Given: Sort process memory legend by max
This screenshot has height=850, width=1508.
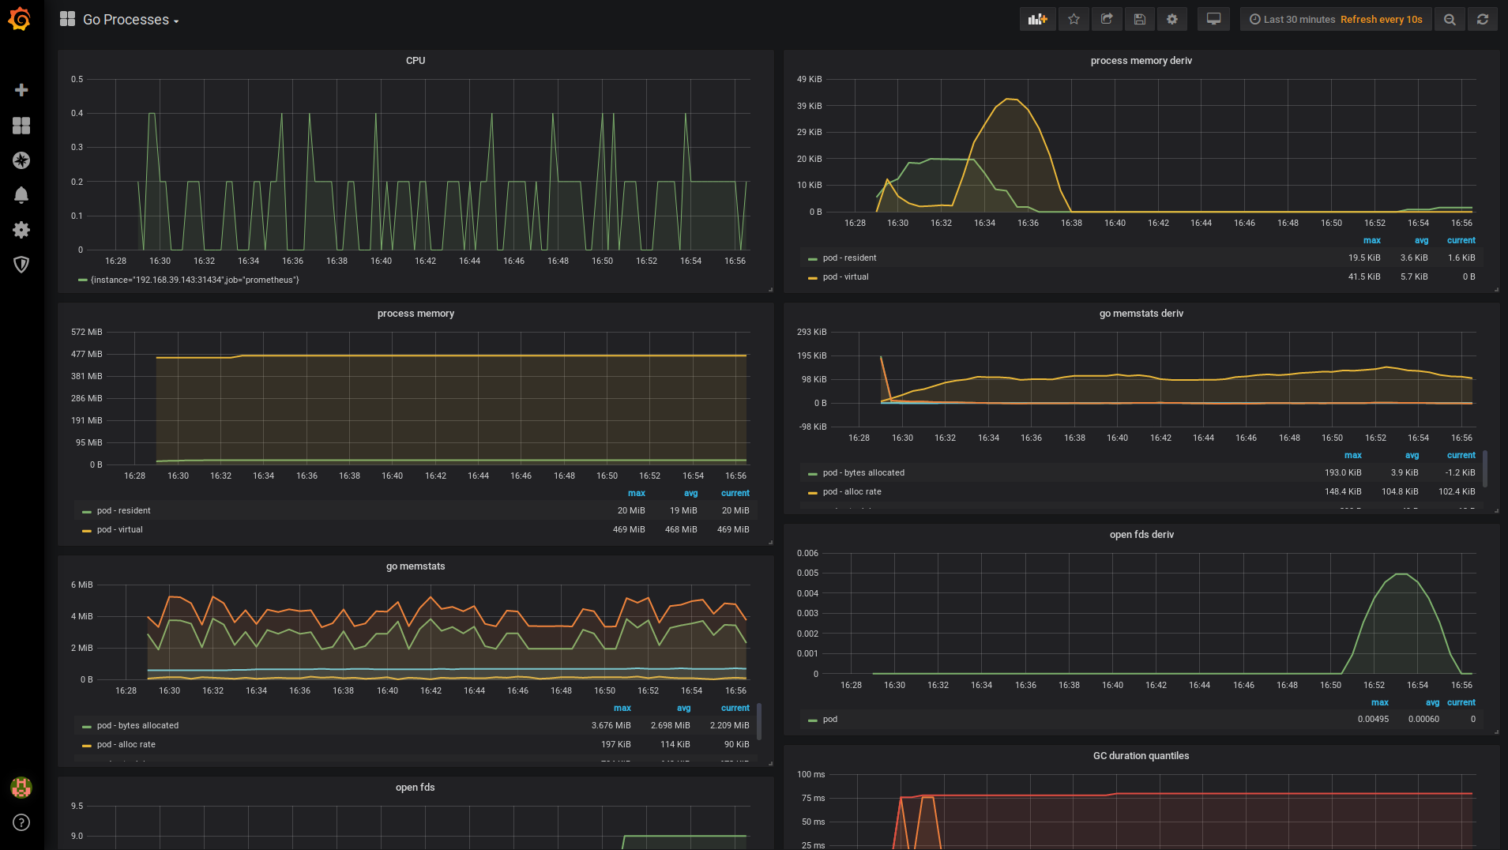Looking at the screenshot, I should (637, 493).
